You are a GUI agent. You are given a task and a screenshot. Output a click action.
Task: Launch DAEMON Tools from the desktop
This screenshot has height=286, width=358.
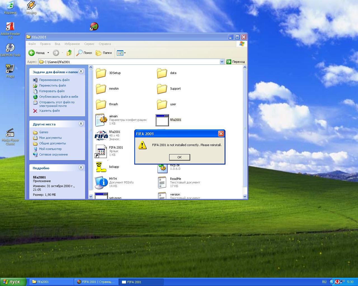point(10,48)
